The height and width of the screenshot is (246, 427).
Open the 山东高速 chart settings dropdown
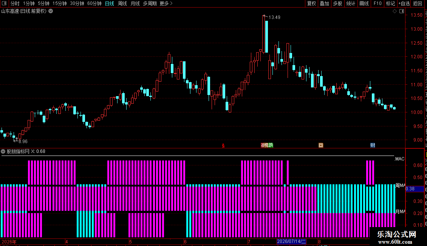coord(51,11)
